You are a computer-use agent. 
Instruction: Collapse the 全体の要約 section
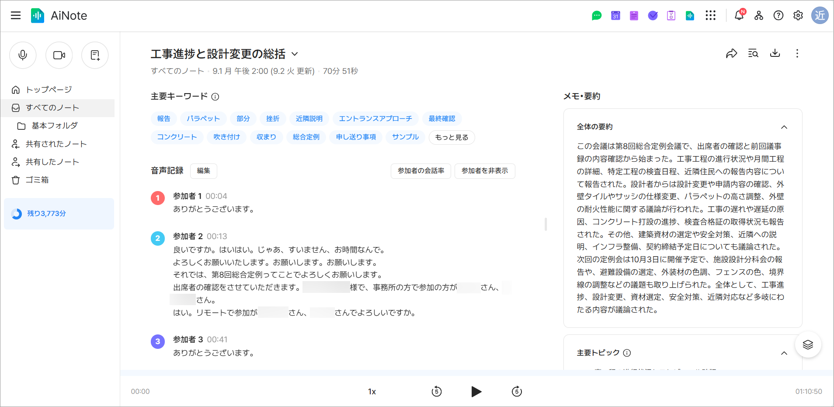click(x=784, y=127)
